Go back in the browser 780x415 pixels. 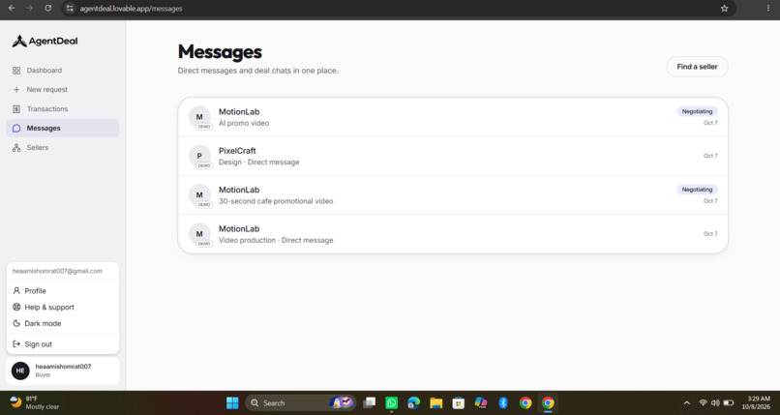click(x=12, y=8)
